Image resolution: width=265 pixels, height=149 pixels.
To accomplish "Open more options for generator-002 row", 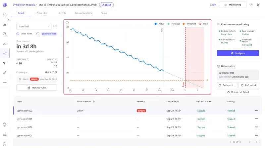I will (x=256, y=127).
